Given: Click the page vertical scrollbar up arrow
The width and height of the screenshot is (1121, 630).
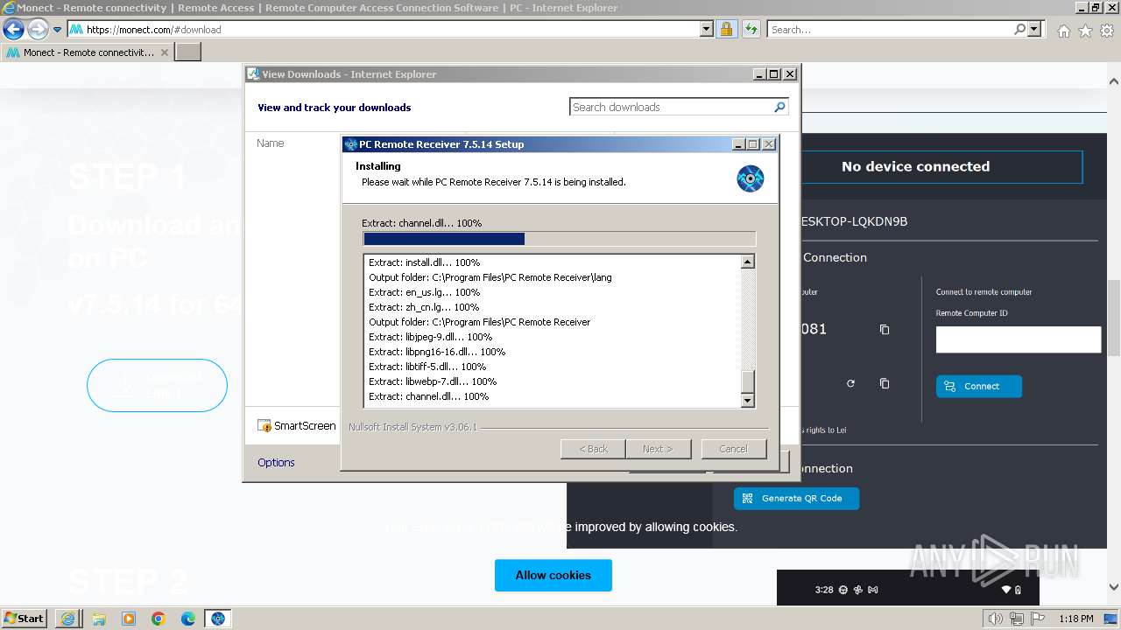Looking at the screenshot, I should point(1114,80).
